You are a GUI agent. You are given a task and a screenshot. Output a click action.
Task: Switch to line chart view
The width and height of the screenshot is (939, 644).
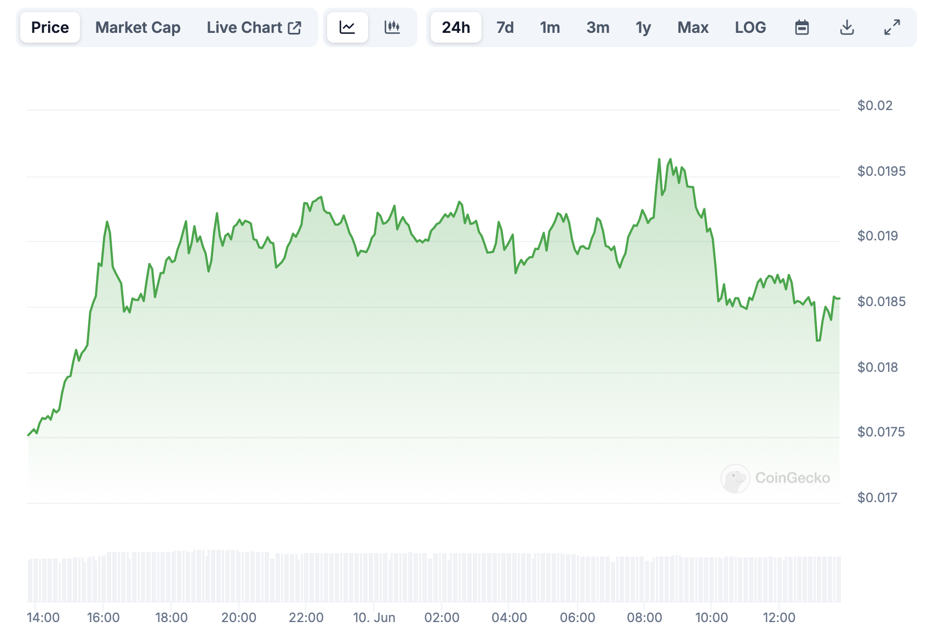point(347,27)
